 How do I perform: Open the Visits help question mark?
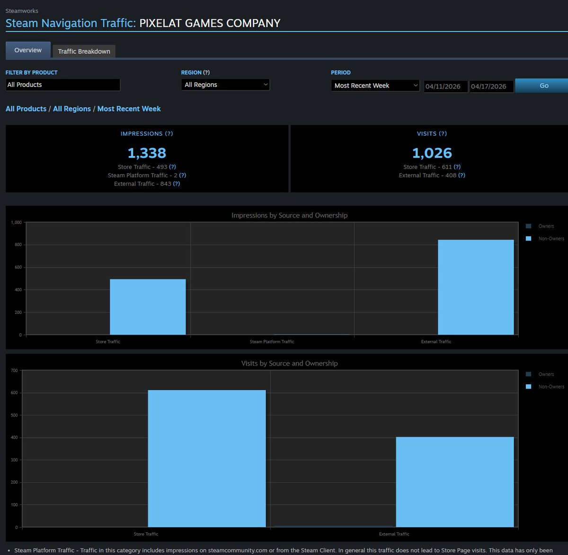(443, 134)
